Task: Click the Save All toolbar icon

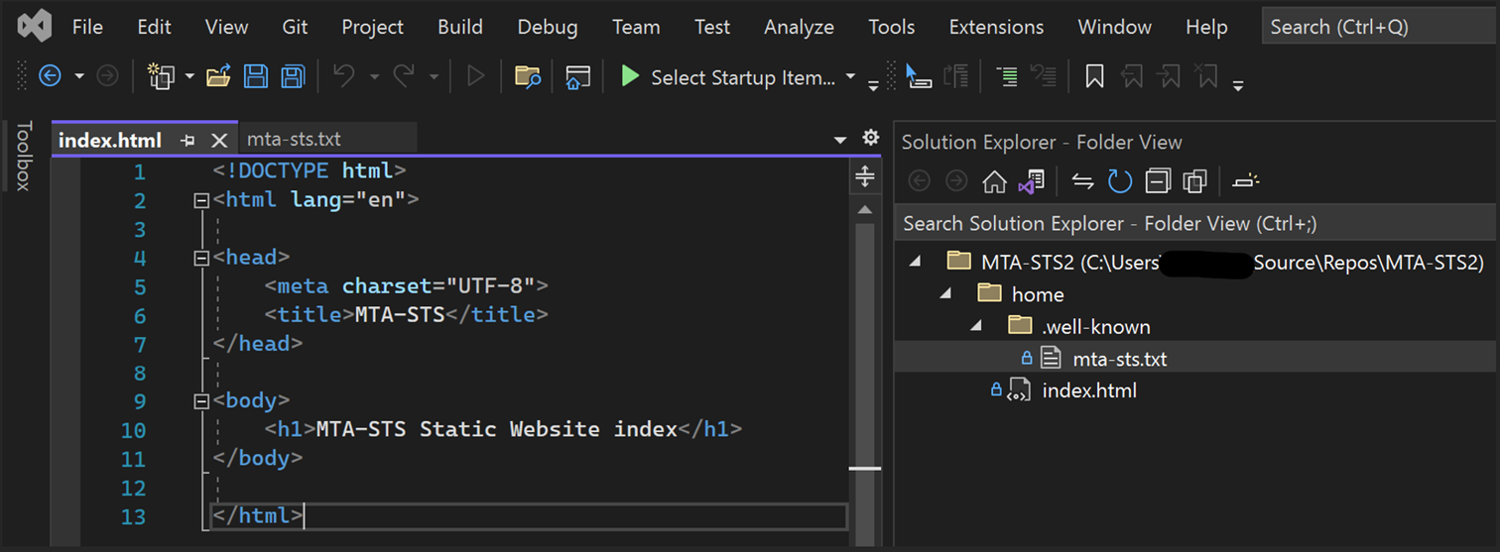Action: (292, 76)
